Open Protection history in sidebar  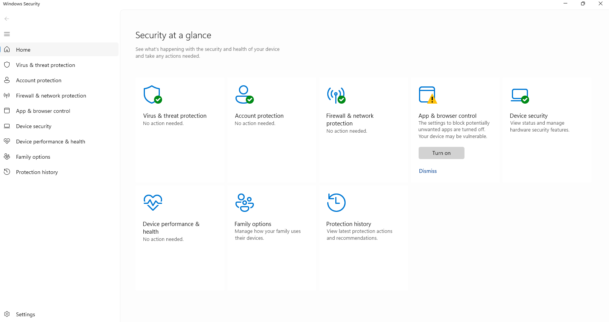click(59, 172)
